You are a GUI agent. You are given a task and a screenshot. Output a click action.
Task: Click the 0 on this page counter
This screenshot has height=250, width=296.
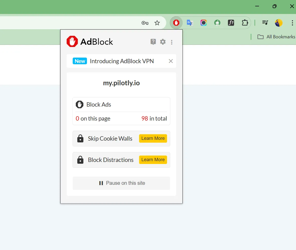[x=93, y=119]
